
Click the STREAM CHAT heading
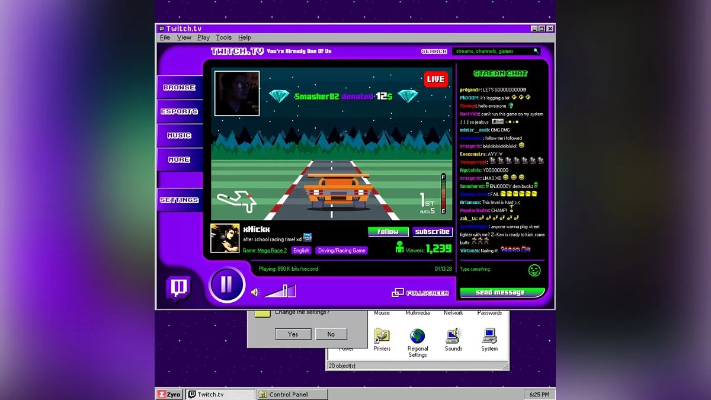(x=501, y=73)
